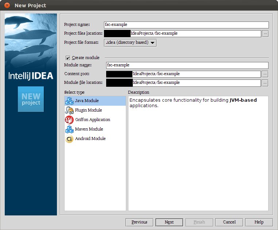Screen dimensions: 278x230
Task: Close the New Project window
Action: 7,5
